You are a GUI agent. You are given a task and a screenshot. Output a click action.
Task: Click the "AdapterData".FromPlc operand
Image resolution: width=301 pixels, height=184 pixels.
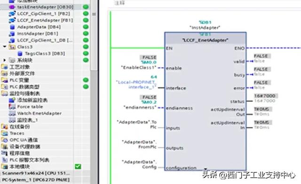(139, 144)
